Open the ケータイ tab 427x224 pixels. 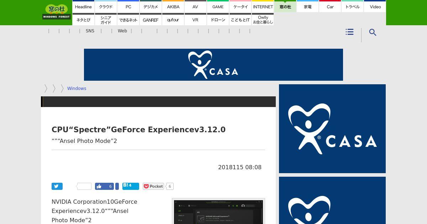tap(240, 6)
